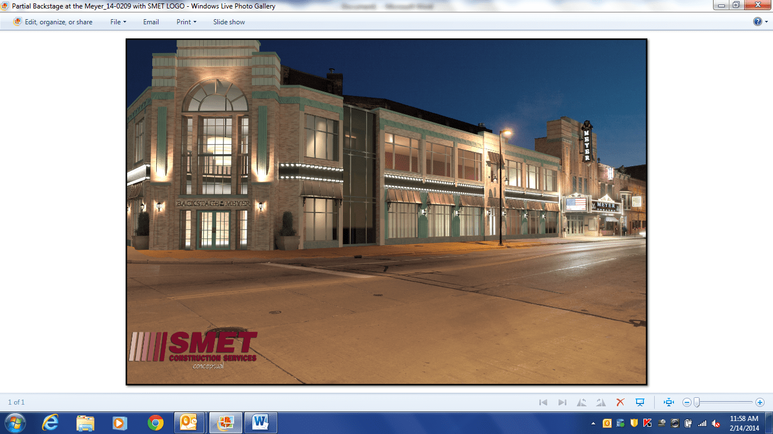Click the Email command

(151, 22)
